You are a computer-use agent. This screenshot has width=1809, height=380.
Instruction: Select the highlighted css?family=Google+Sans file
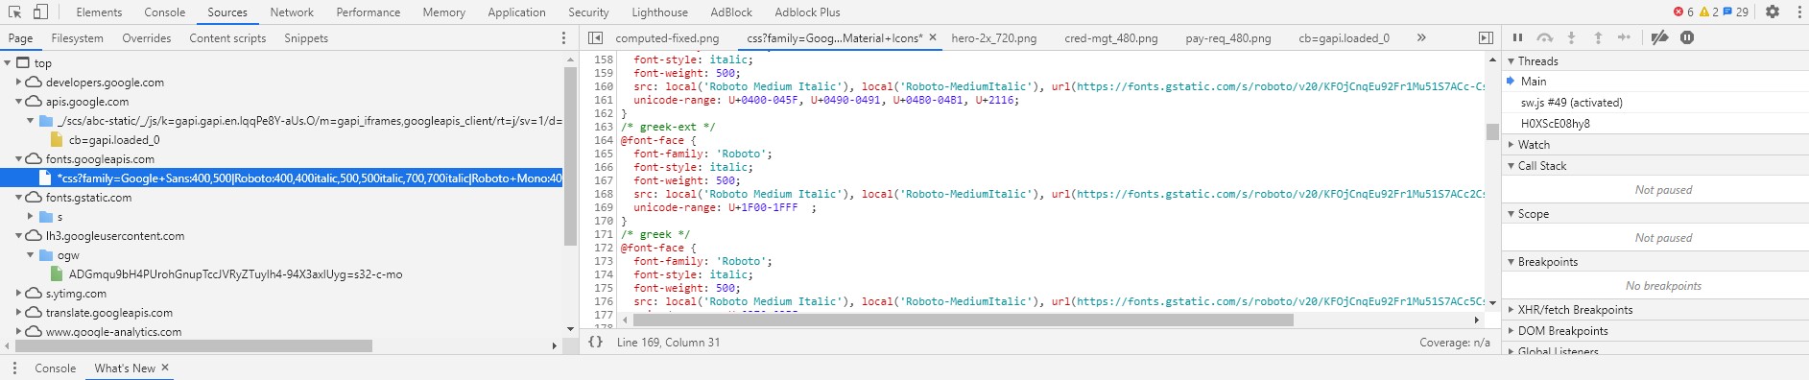[x=281, y=178]
